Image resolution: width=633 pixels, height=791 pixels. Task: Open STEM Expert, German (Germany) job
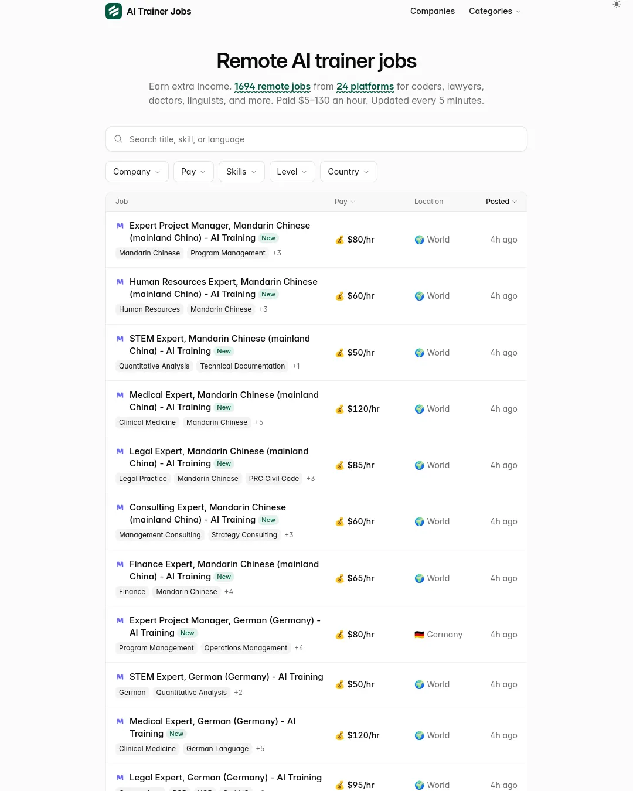(226, 677)
